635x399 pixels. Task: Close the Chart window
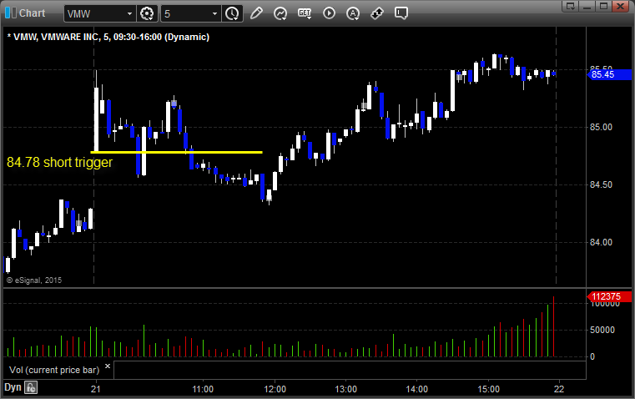click(x=620, y=6)
